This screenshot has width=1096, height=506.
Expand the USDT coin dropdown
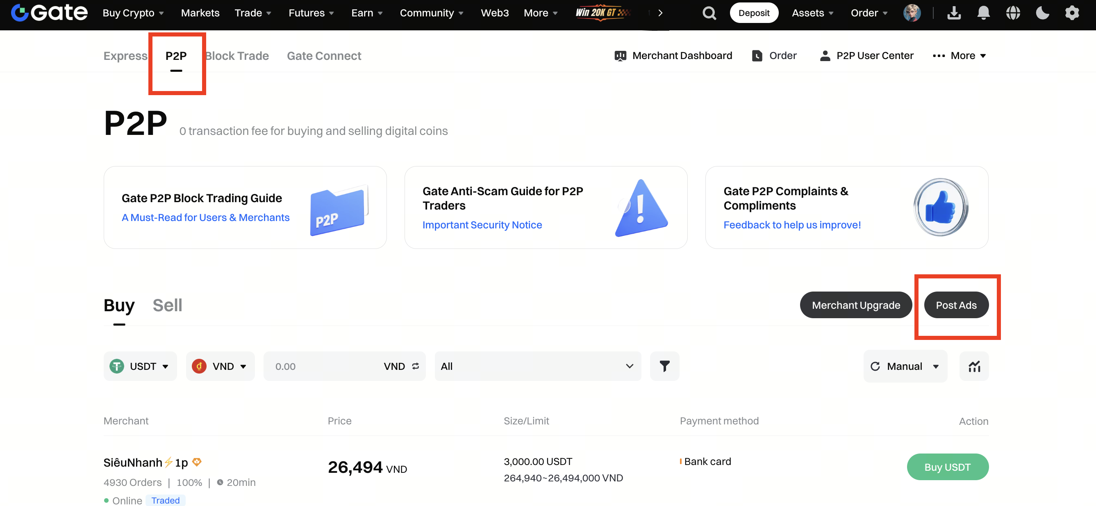pyautogui.click(x=140, y=366)
